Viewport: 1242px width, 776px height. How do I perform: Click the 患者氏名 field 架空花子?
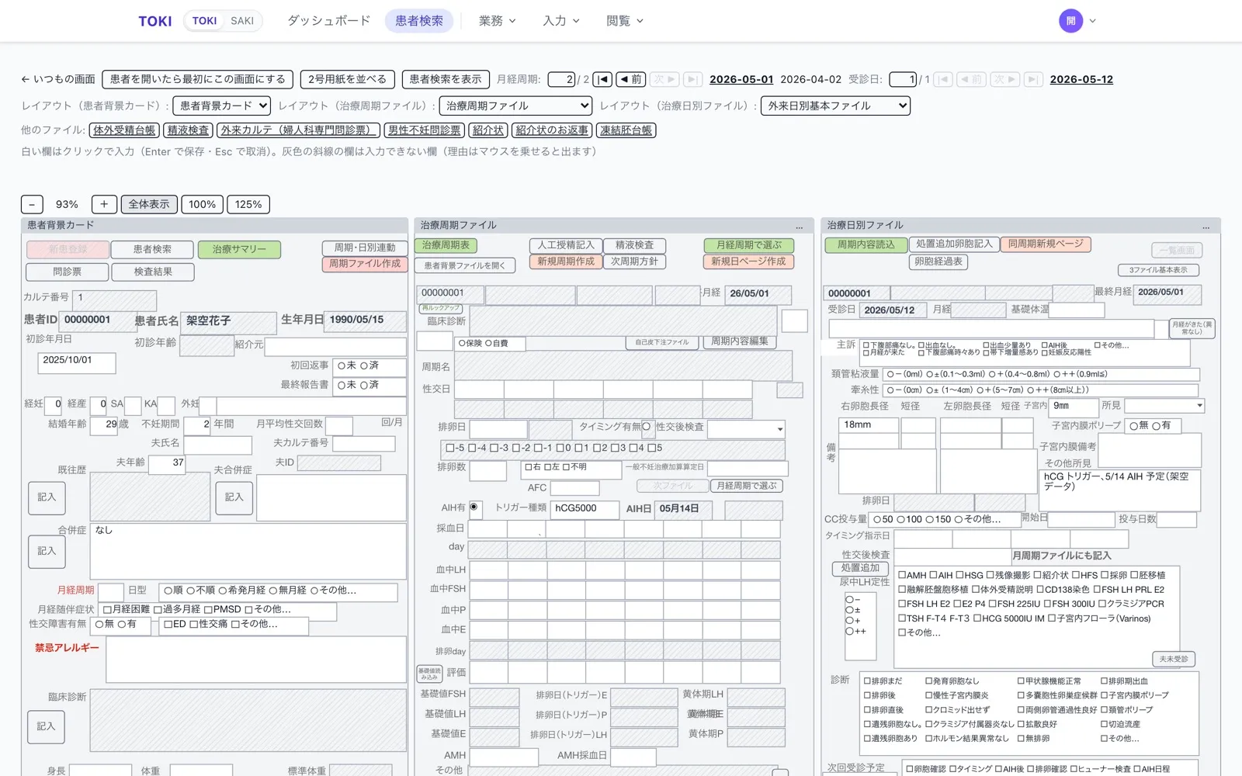(x=229, y=321)
